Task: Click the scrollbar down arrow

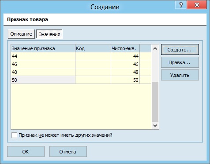Action: (x=155, y=125)
